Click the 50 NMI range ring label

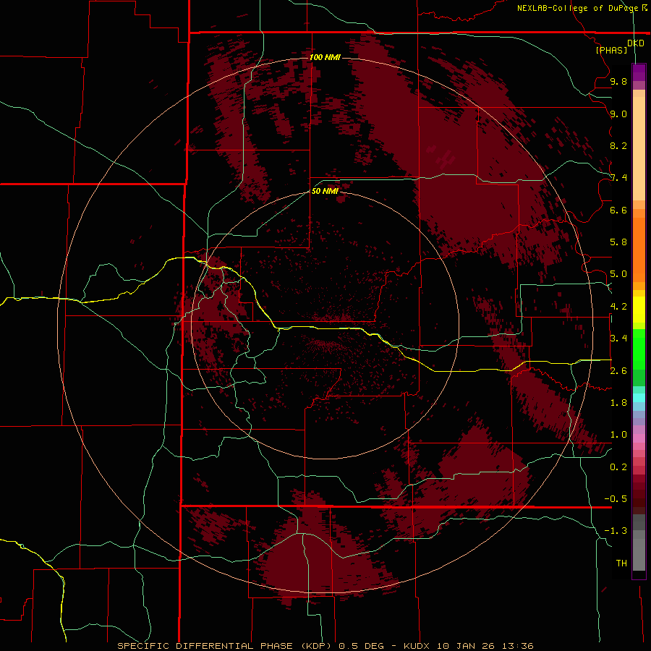pyautogui.click(x=325, y=191)
